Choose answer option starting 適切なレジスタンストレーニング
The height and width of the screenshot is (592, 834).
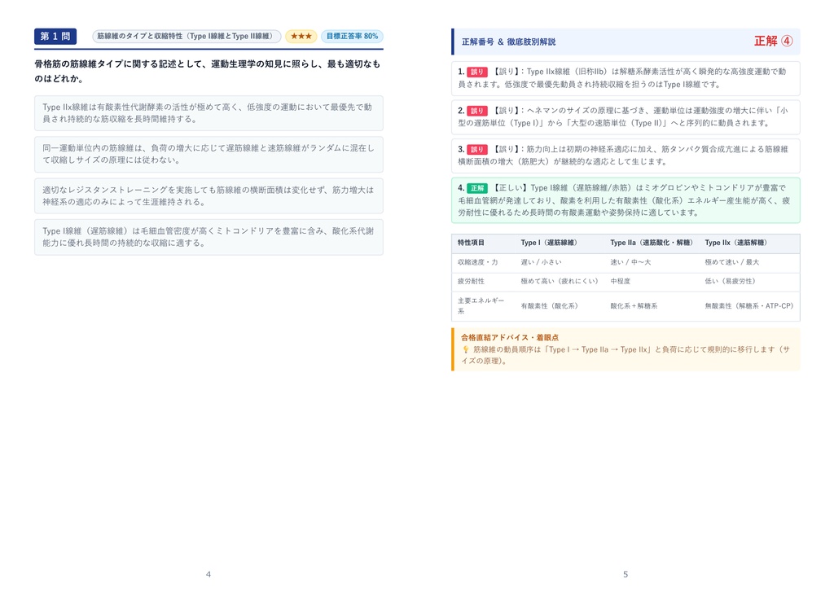[208, 195]
